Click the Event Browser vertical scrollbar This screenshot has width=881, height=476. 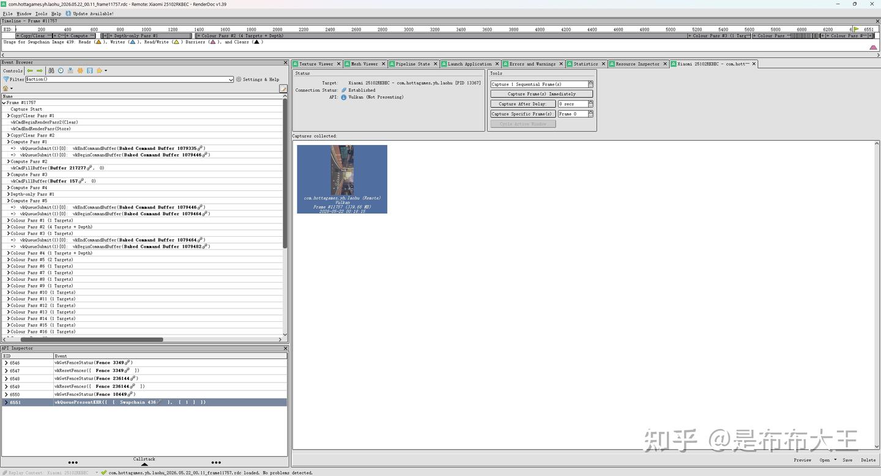[285, 173]
